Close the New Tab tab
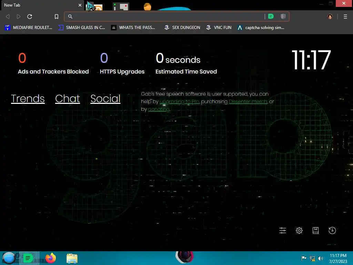The width and height of the screenshot is (353, 265). 80,5
